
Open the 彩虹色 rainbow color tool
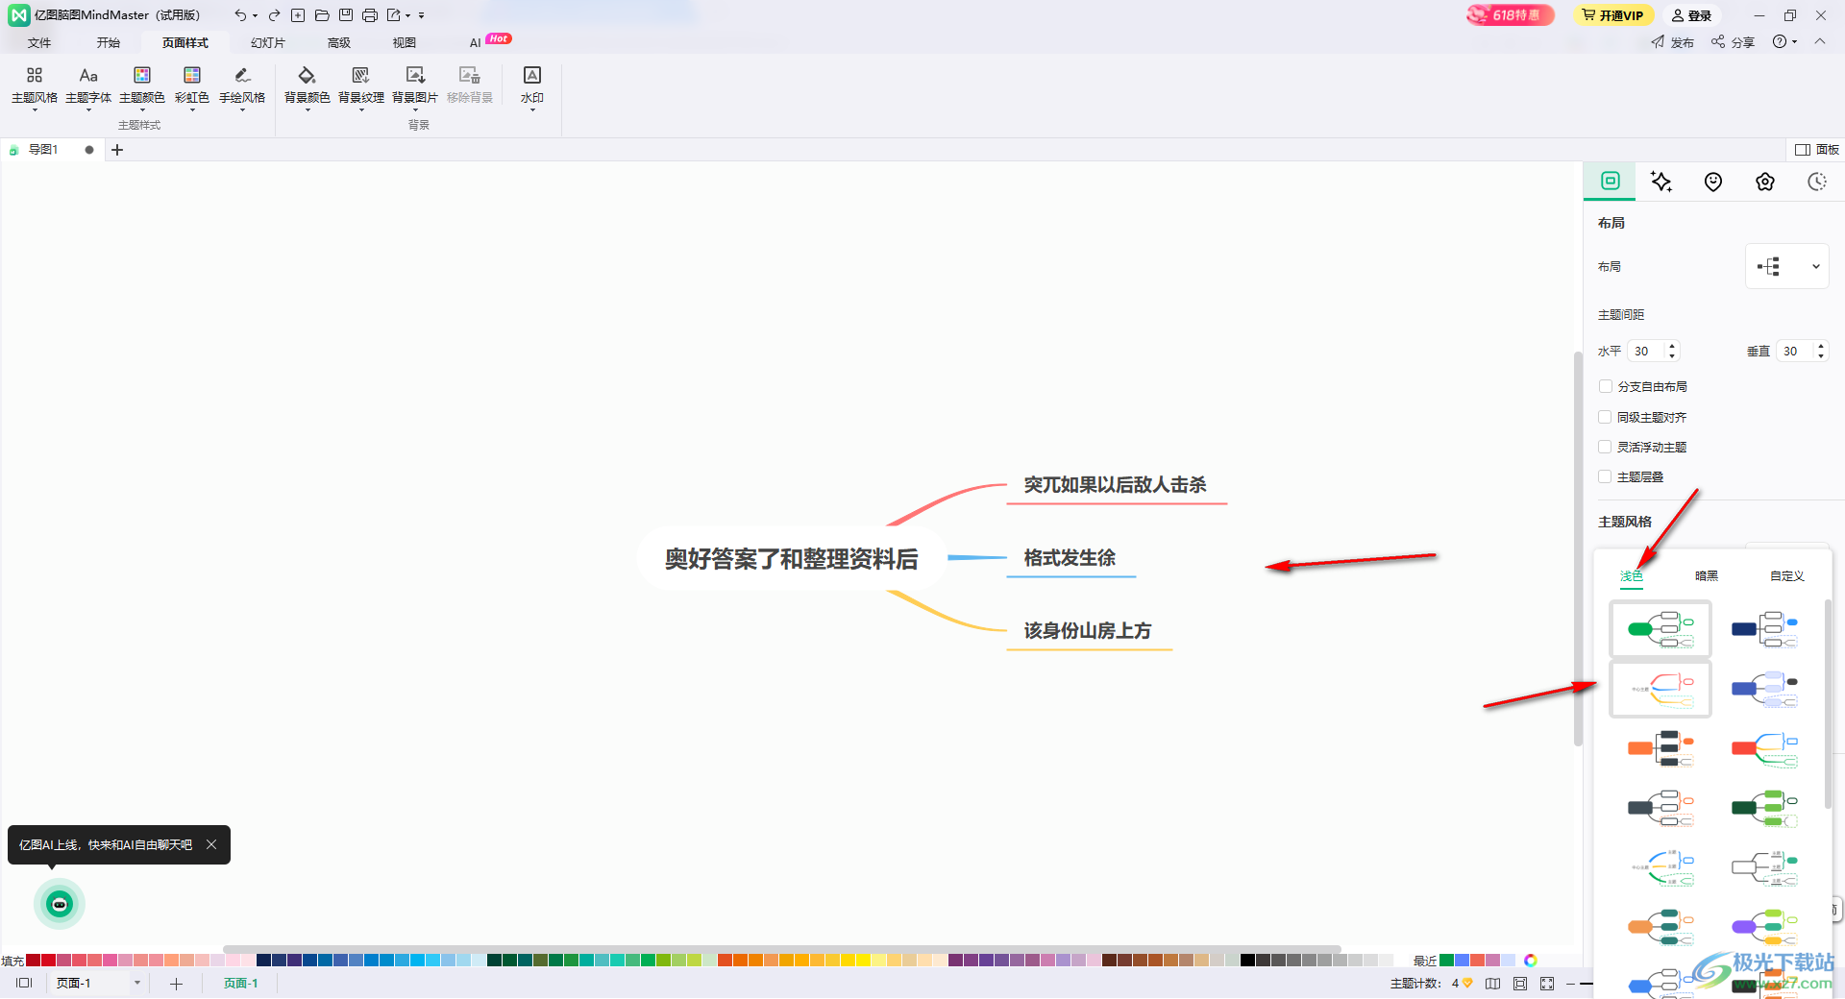(x=192, y=86)
